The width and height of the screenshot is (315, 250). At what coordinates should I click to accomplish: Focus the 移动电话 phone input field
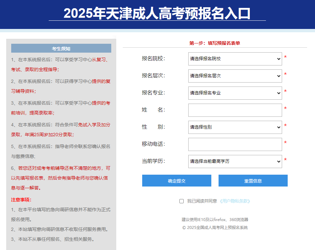coord(235,144)
